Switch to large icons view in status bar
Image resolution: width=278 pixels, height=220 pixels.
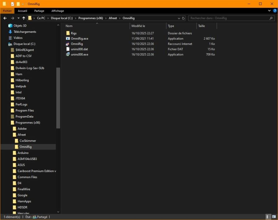tap(274, 217)
